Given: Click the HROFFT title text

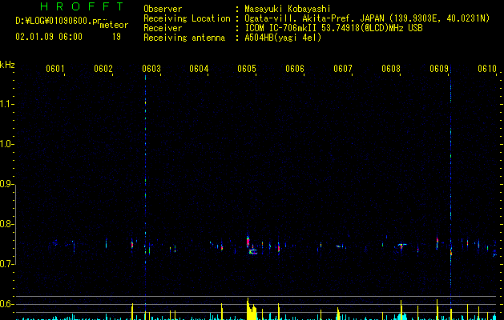Looking at the screenshot, I should [83, 6].
